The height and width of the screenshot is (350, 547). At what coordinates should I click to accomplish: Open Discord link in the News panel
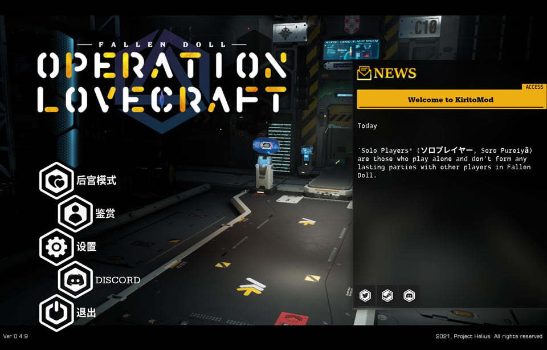point(409,296)
